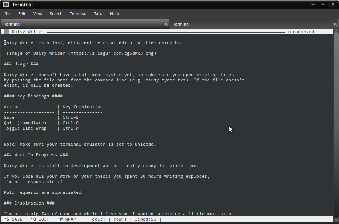Click the terminal icon in title bar
This screenshot has height=224, width=339.
6,5
